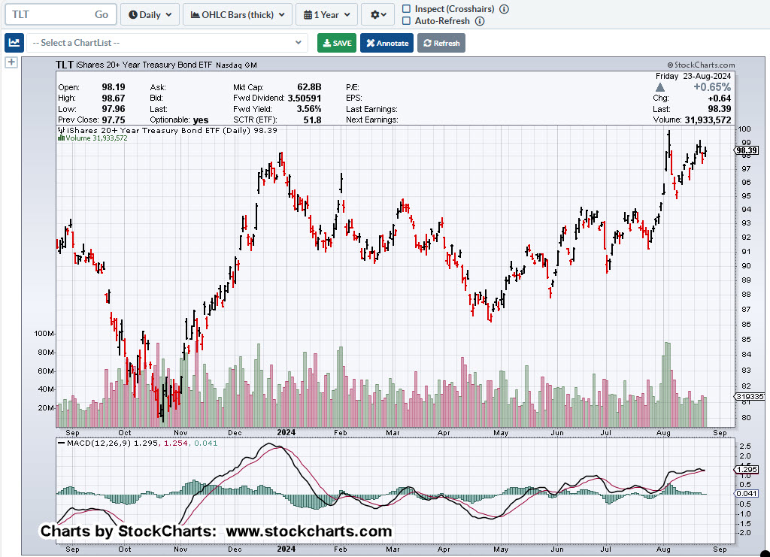Open the Daily period dropdown
The width and height of the screenshot is (770, 557).
click(x=150, y=14)
